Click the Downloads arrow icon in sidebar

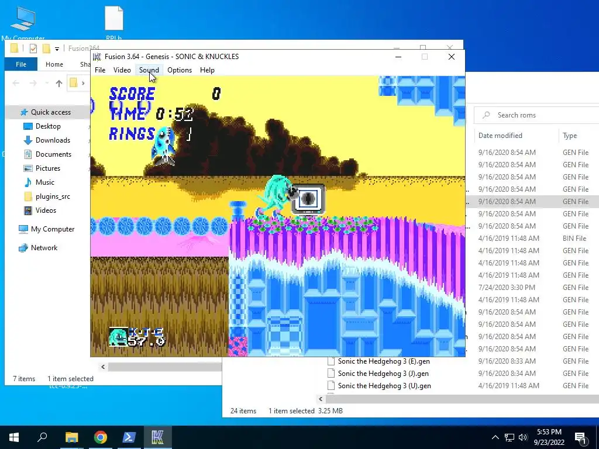pyautogui.click(x=28, y=140)
